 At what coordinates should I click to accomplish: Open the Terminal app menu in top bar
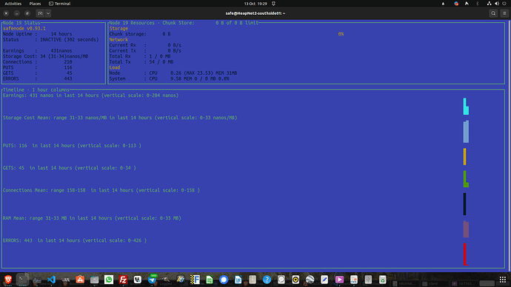click(x=60, y=4)
